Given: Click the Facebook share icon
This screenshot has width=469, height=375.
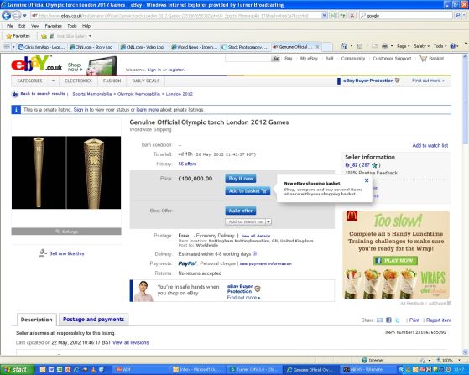Looking at the screenshot, I should (x=388, y=320).
